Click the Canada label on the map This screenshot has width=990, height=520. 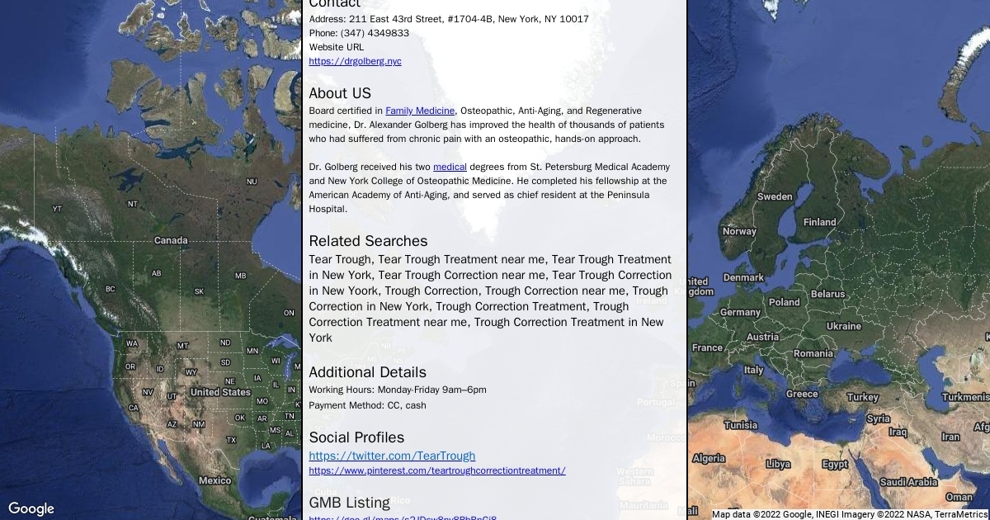tap(171, 240)
